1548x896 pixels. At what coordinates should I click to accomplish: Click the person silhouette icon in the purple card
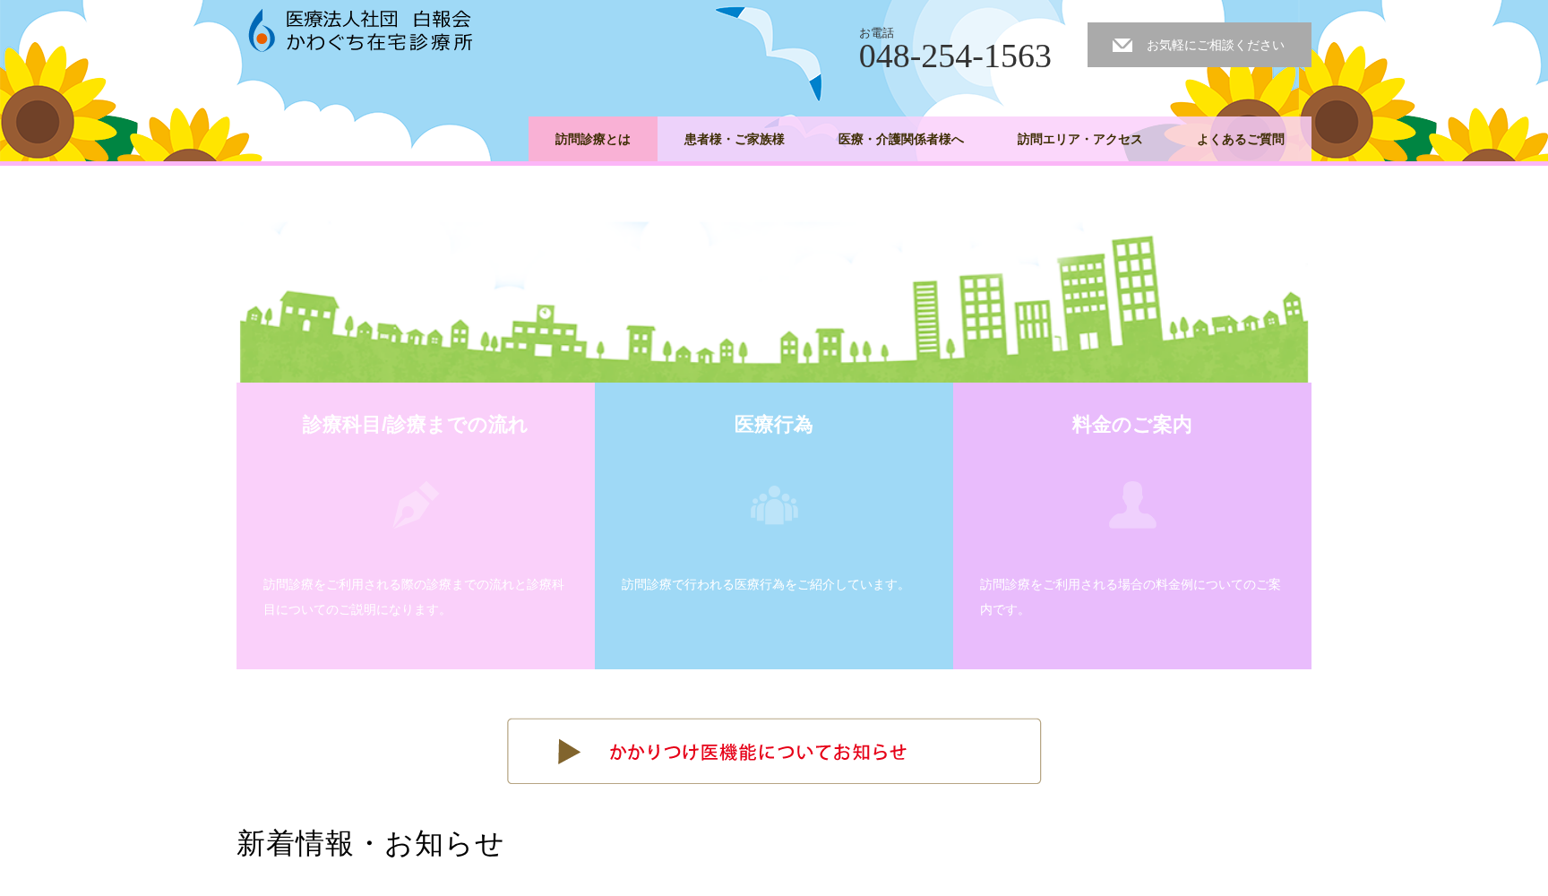[x=1132, y=504]
